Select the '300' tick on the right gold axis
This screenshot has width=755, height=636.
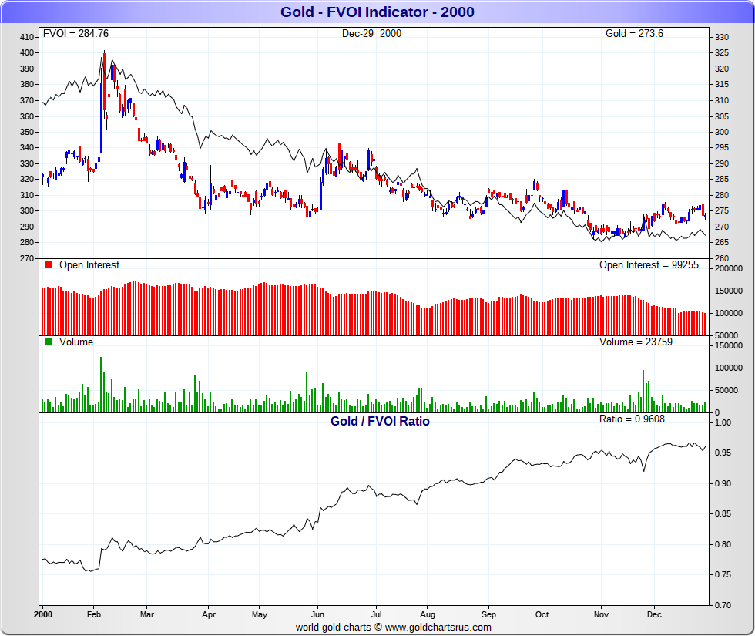(x=721, y=132)
